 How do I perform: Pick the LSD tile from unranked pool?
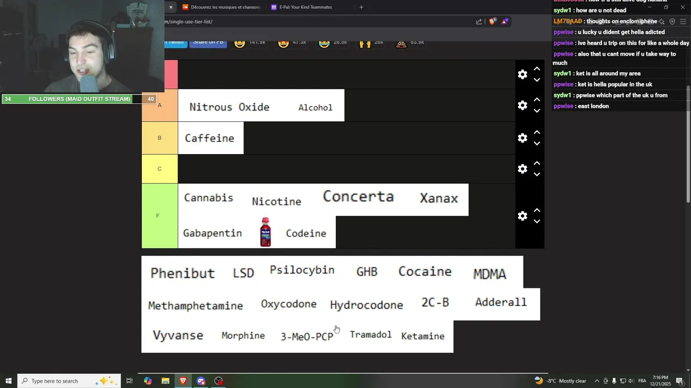click(243, 273)
